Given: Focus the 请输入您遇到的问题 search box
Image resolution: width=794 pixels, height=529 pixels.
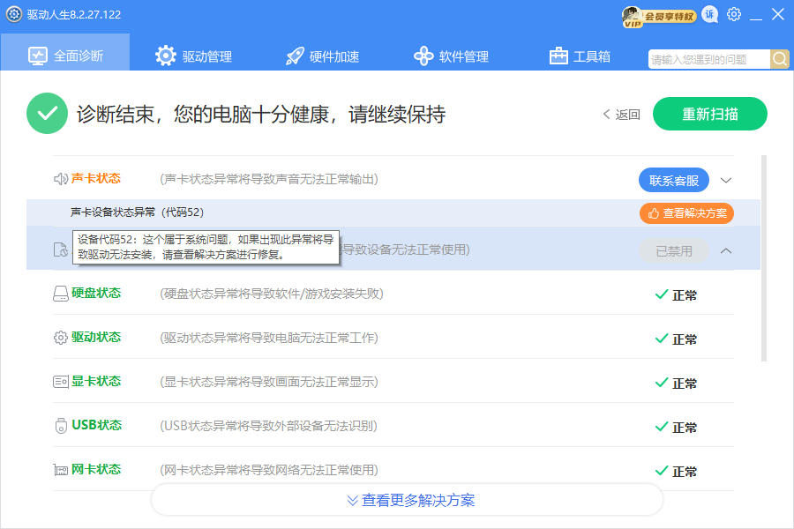Looking at the screenshot, I should pos(709,59).
